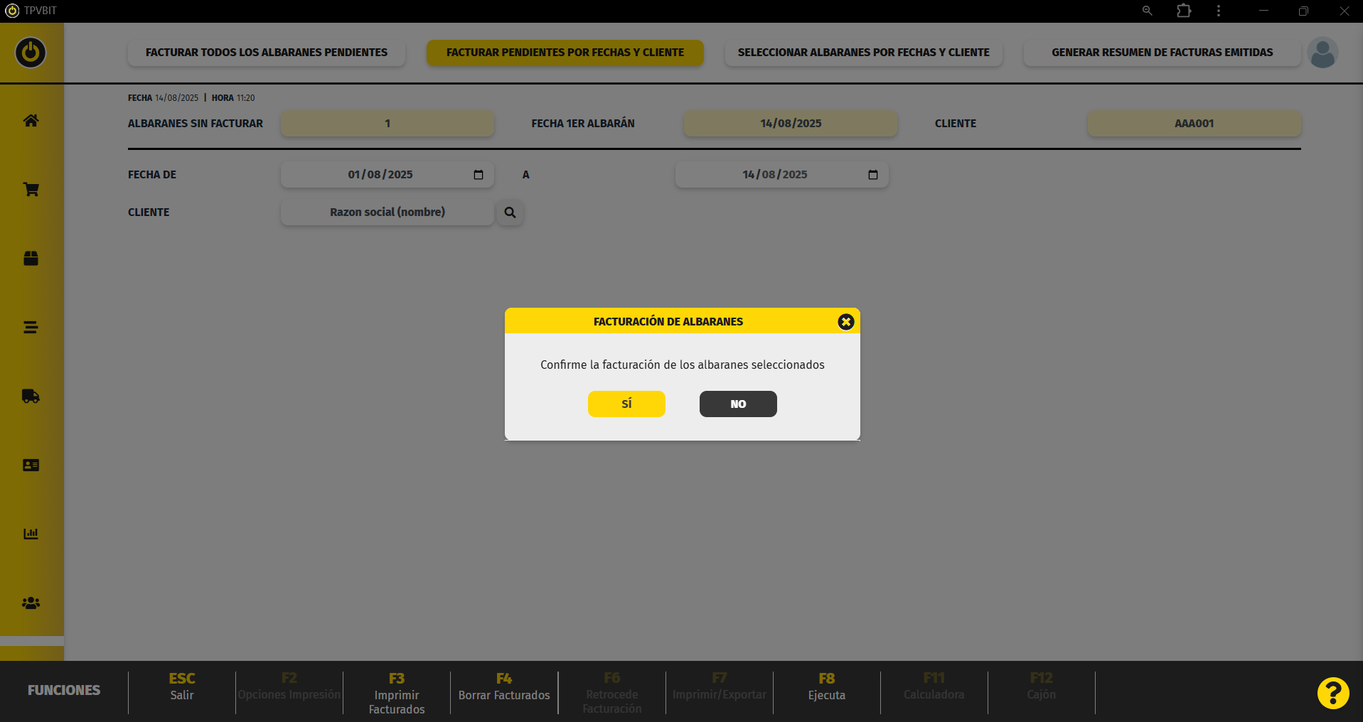Cancel invoicing with the NO button
Screen dimensions: 1363x722
[x=738, y=404]
